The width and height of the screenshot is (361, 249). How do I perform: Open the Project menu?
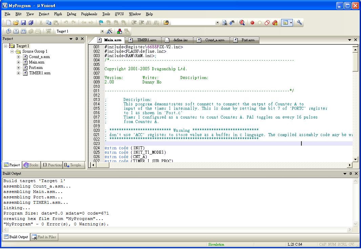pyautogui.click(x=44, y=14)
